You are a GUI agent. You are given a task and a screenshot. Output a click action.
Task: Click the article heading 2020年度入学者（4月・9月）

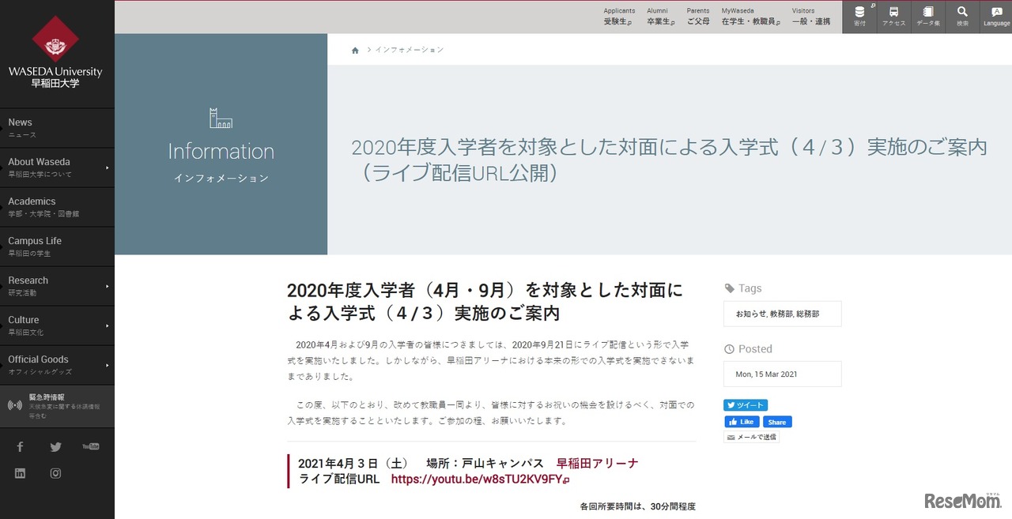click(485, 301)
